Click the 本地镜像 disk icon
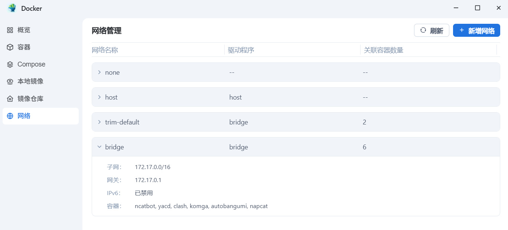 click(10, 81)
